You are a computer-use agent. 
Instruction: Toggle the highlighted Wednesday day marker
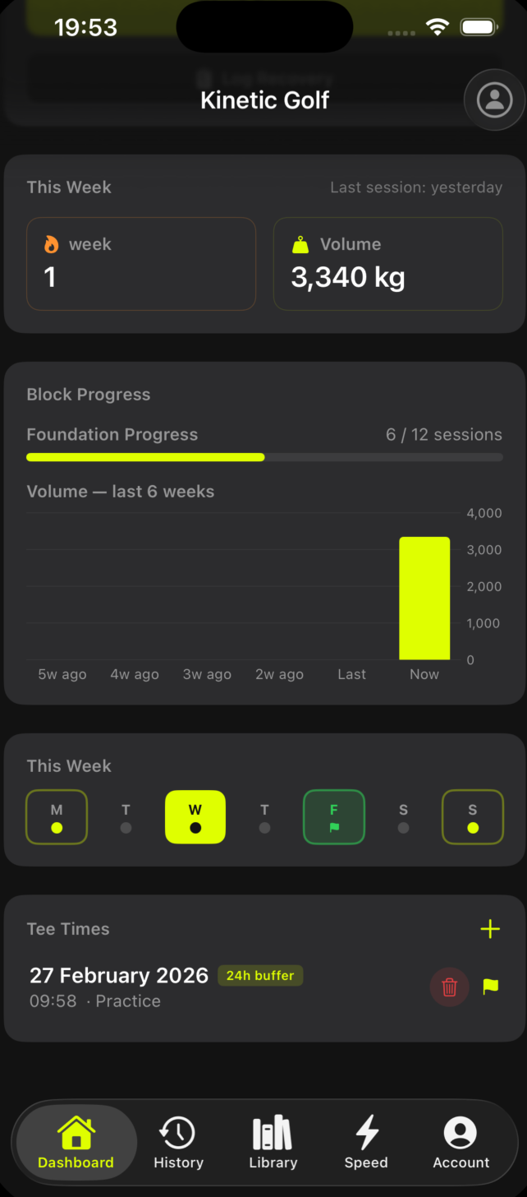(195, 816)
